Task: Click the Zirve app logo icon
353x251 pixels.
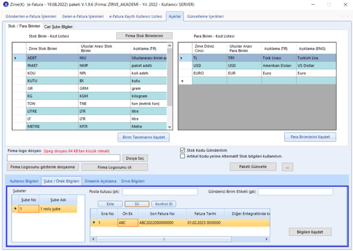Action: (6, 4)
